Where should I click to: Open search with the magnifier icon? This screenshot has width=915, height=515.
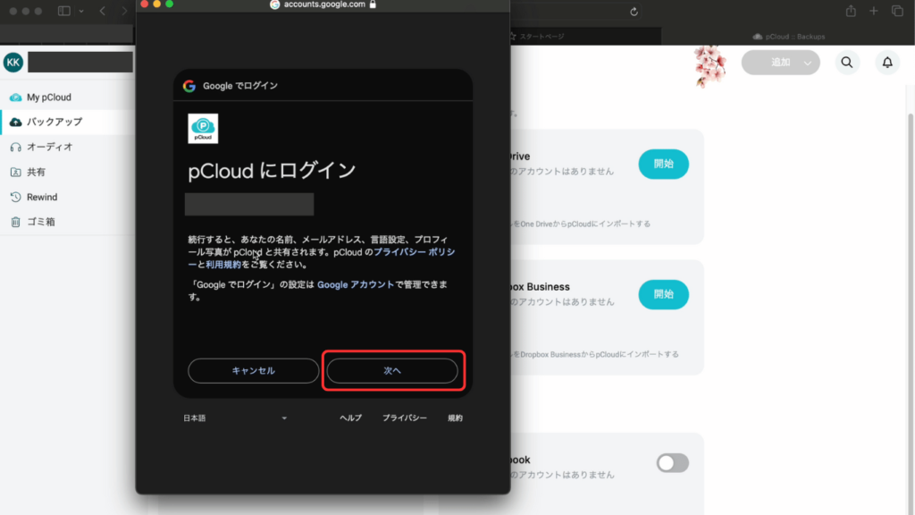(x=847, y=63)
